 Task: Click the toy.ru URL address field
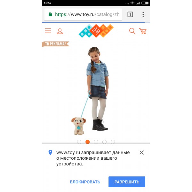(x=83, y=14)
